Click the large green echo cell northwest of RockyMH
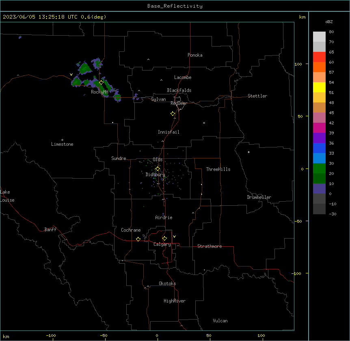The height and width of the screenshot is (341, 350). pyautogui.click(x=85, y=68)
